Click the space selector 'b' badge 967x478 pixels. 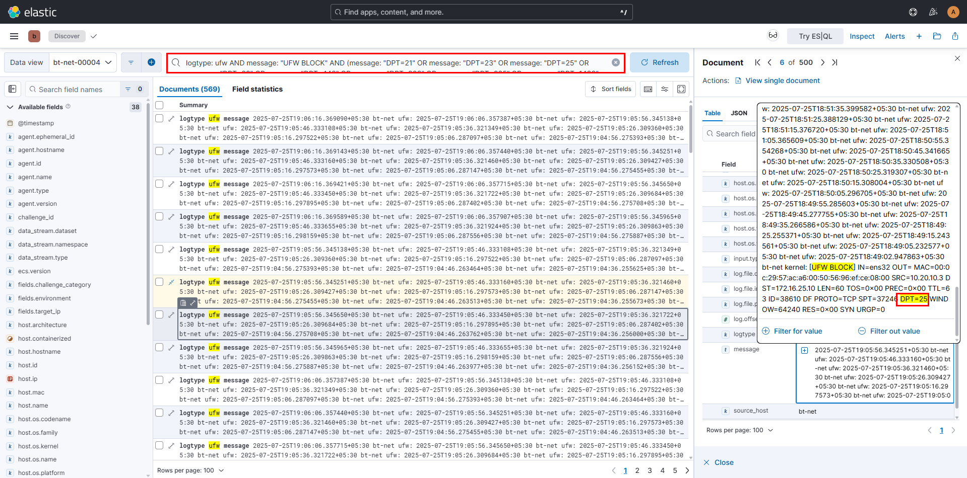pos(34,36)
